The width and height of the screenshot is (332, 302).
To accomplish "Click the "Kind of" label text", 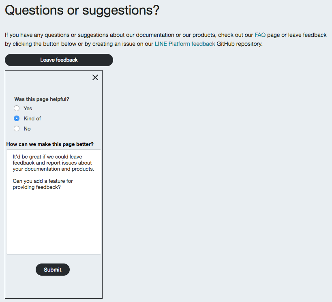I will pyautogui.click(x=32, y=118).
